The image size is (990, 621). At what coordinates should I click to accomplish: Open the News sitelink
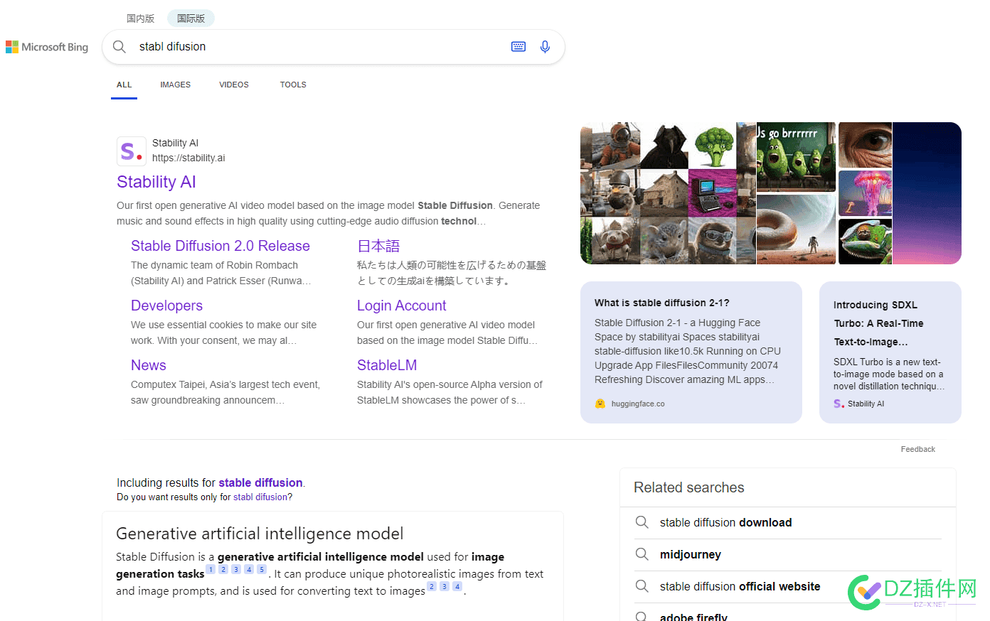[149, 365]
